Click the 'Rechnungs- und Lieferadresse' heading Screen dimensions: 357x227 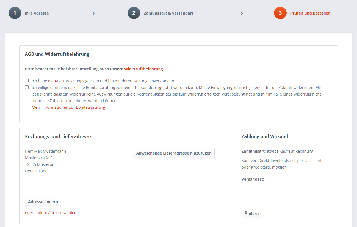58,136
